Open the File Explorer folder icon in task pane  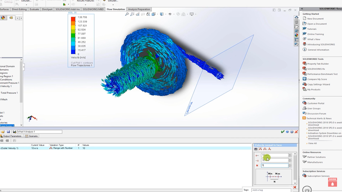297,26
